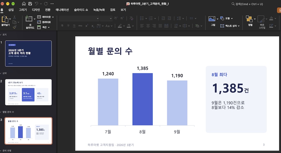Collapse the 요약 section in slide panel
281x153 pixels.
[x=1, y=73]
